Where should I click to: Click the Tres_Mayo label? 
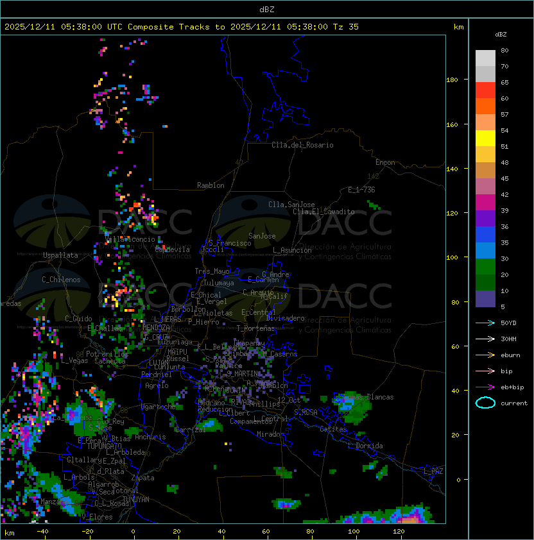(212, 271)
